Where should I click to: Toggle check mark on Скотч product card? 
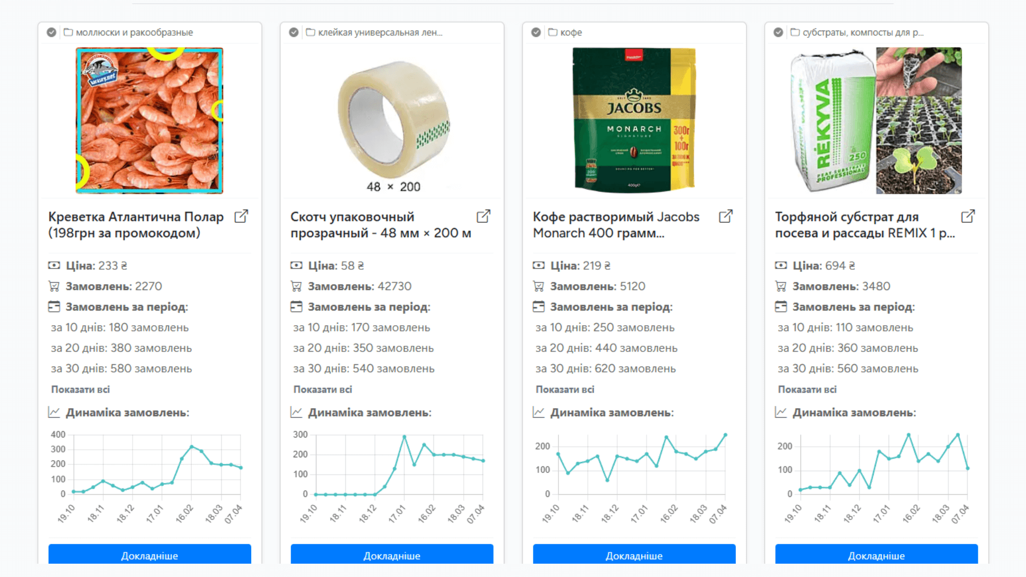[293, 32]
